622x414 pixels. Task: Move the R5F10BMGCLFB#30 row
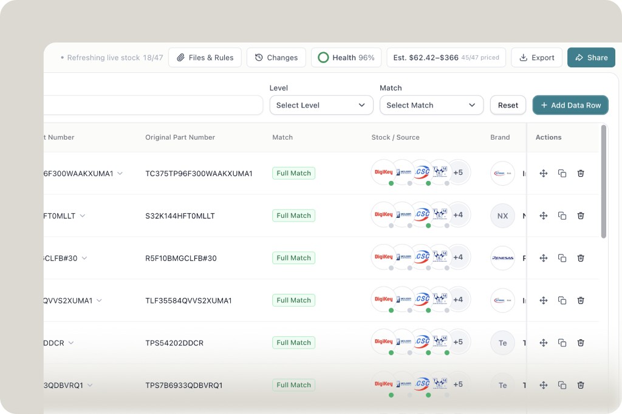pyautogui.click(x=544, y=258)
